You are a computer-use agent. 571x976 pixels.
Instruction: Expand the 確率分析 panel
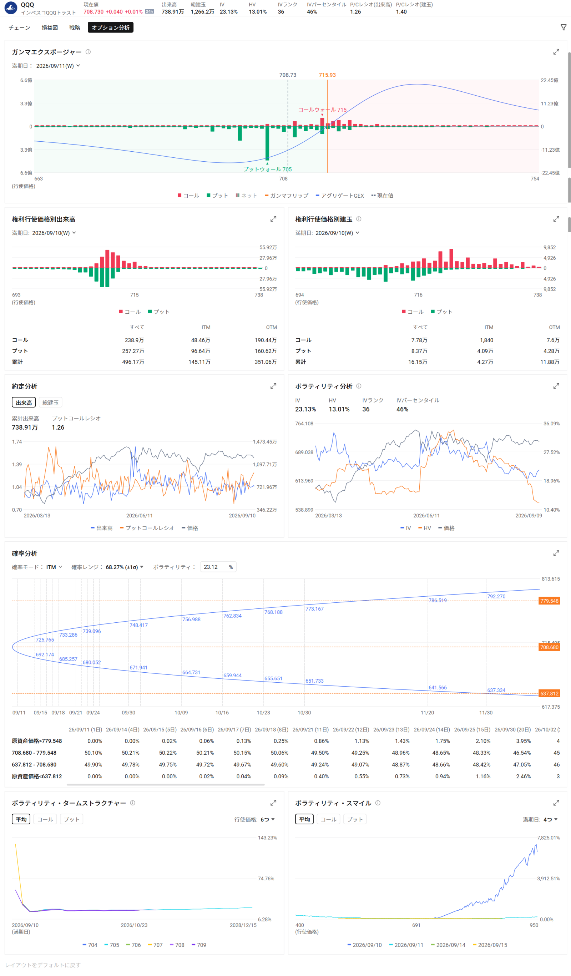[x=556, y=553]
